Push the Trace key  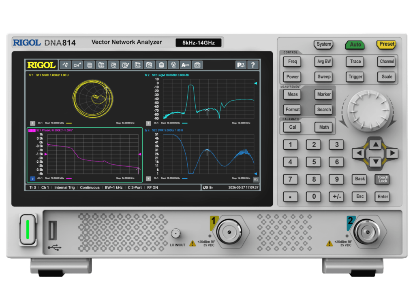click(355, 61)
